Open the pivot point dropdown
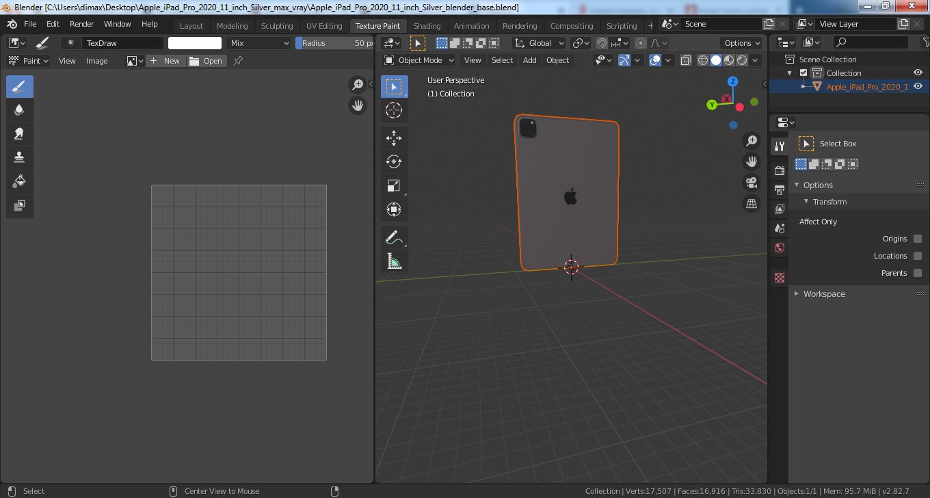The width and height of the screenshot is (930, 498). pyautogui.click(x=581, y=43)
